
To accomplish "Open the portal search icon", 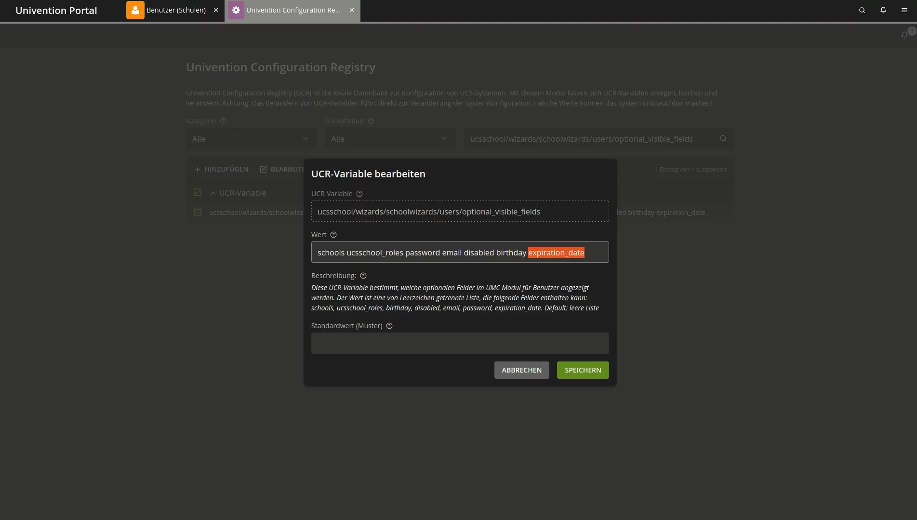I will (862, 10).
